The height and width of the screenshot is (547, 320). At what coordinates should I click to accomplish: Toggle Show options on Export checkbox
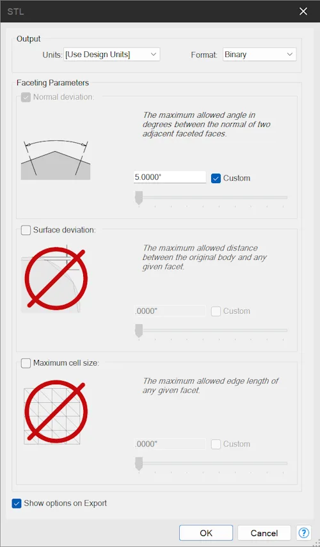click(17, 503)
